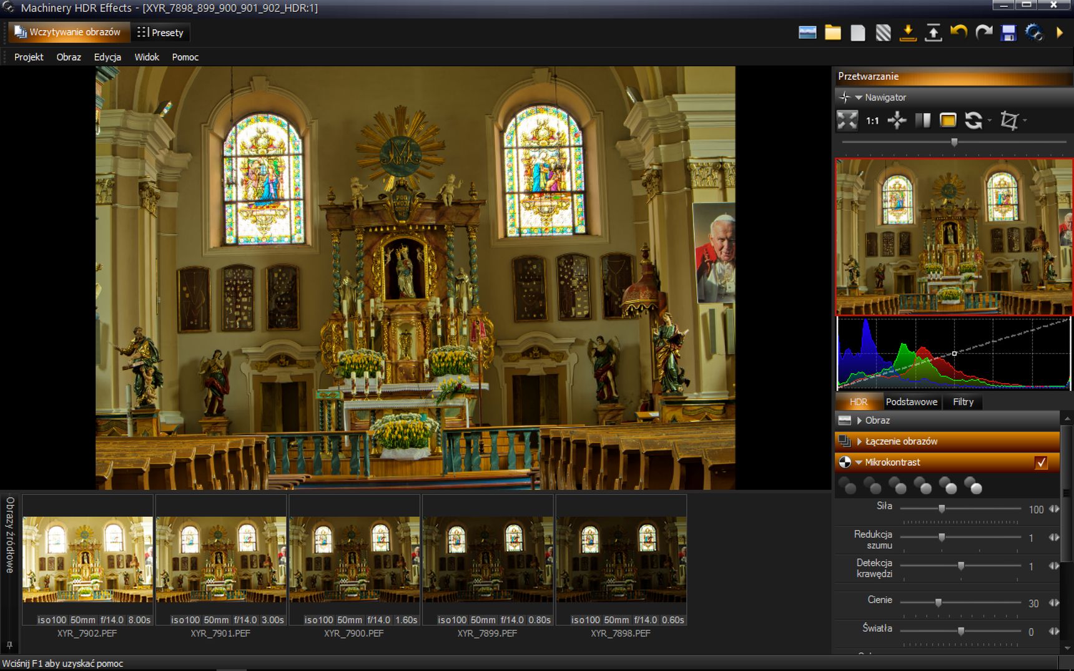Redo the last undone change
This screenshot has height=671, width=1074.
pos(983,32)
